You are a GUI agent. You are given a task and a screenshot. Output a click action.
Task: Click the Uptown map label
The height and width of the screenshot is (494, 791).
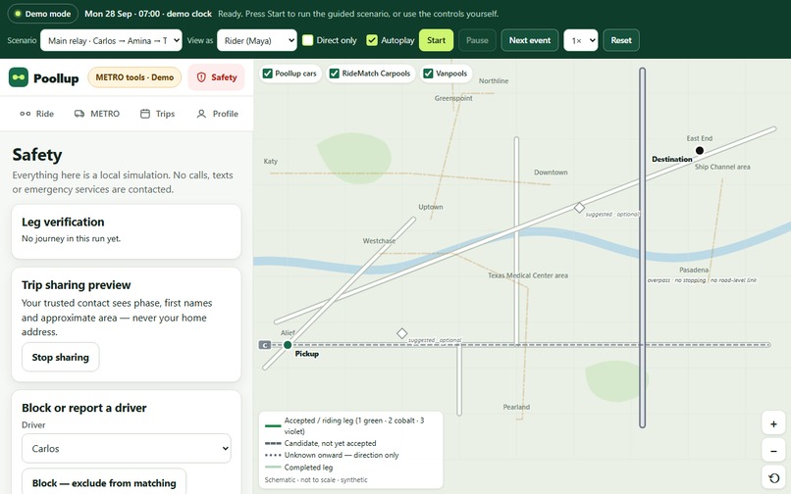coord(430,207)
